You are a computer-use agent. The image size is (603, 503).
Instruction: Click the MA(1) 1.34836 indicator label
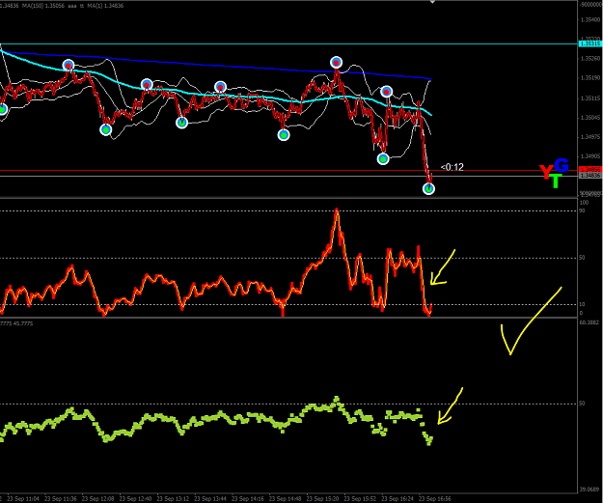[106, 6]
